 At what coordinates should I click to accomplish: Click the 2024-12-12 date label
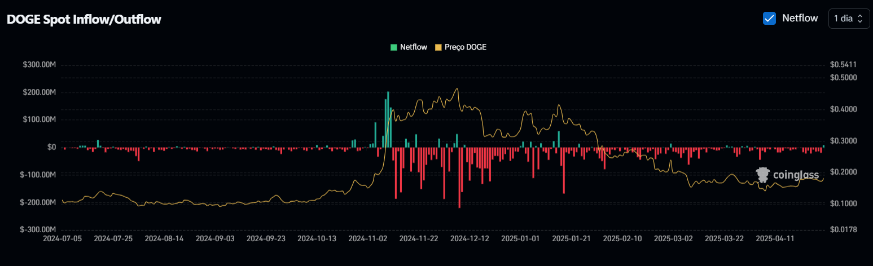(x=470, y=239)
